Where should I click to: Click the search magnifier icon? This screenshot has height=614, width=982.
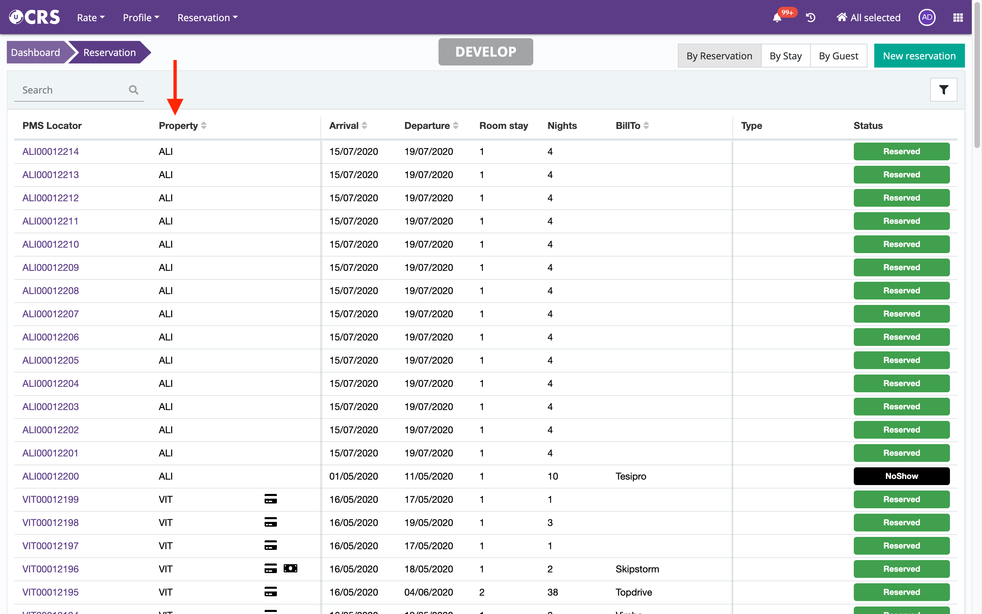point(134,90)
